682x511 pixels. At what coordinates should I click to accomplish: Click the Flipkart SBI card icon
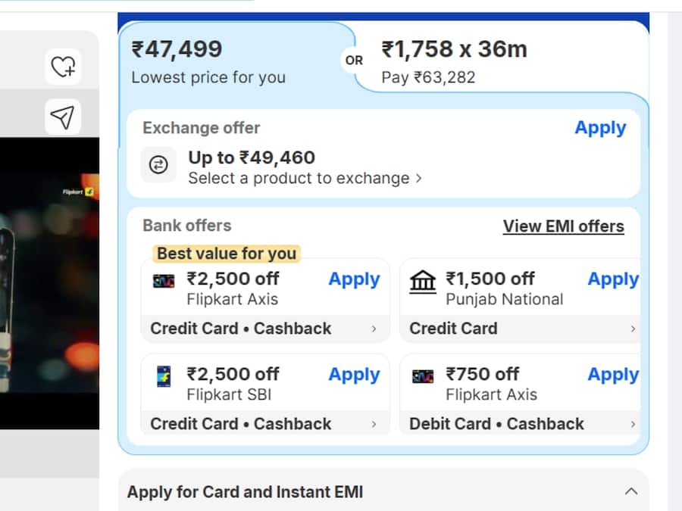(x=164, y=376)
